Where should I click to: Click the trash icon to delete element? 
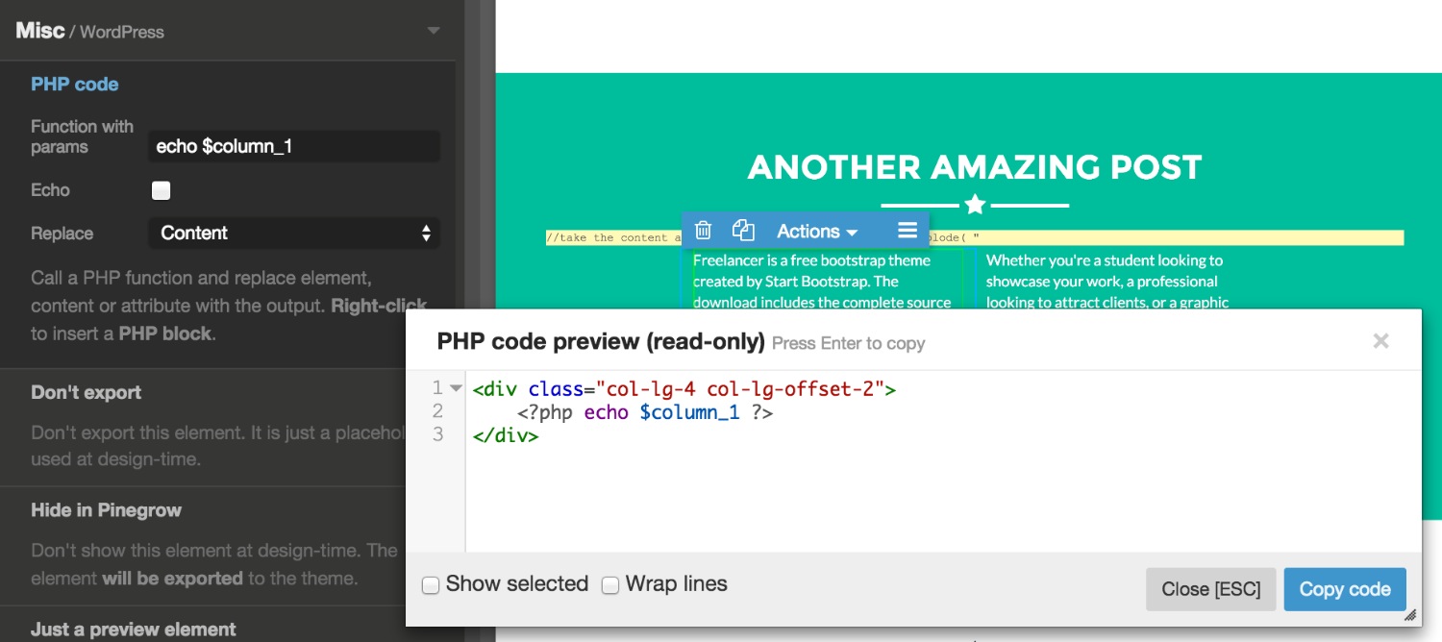[x=703, y=231]
